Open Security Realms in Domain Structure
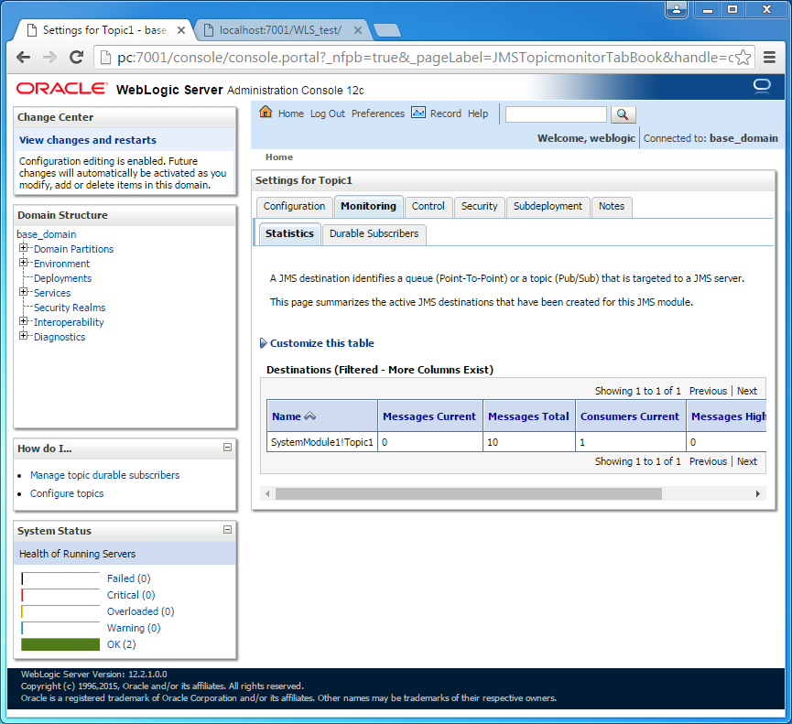The width and height of the screenshot is (792, 724). coord(70,308)
